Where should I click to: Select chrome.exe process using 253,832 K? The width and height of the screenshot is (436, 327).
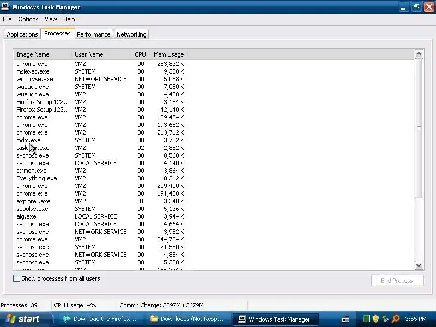[100, 64]
